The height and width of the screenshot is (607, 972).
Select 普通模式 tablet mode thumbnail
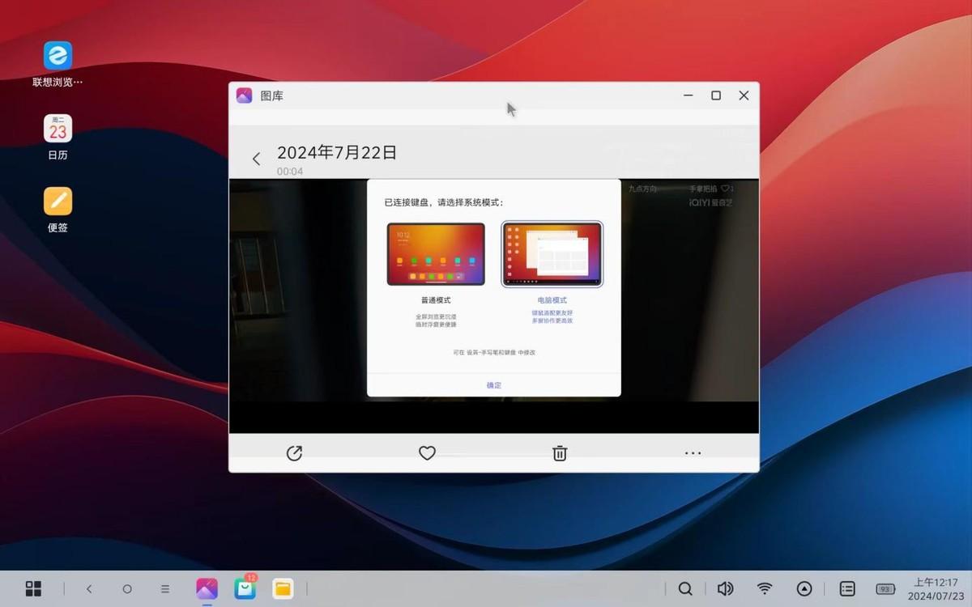[x=436, y=254]
